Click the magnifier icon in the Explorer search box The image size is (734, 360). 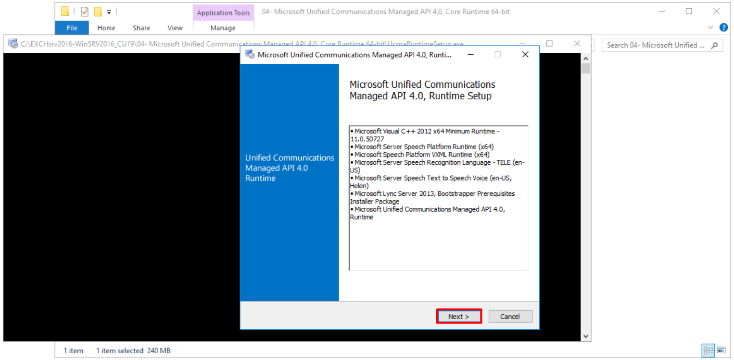(714, 45)
